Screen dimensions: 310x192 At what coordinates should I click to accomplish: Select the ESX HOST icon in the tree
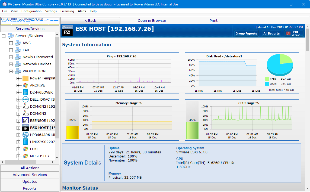[x=25, y=128]
